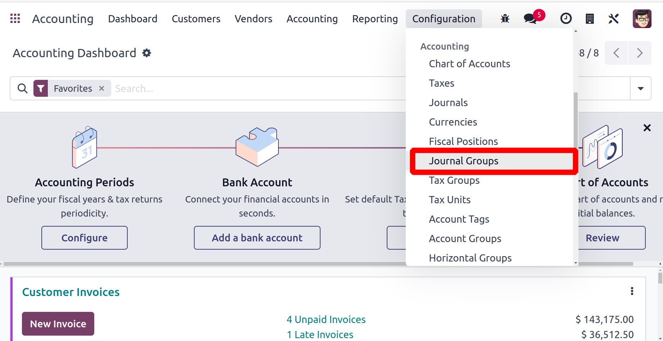
Task: Click the Accounting Dashboard gear icon
Action: coord(146,53)
